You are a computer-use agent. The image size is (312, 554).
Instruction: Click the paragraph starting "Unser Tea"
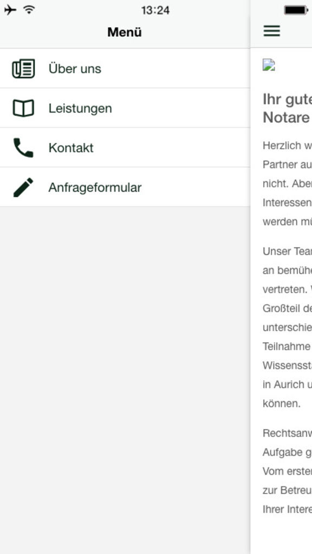click(287, 327)
